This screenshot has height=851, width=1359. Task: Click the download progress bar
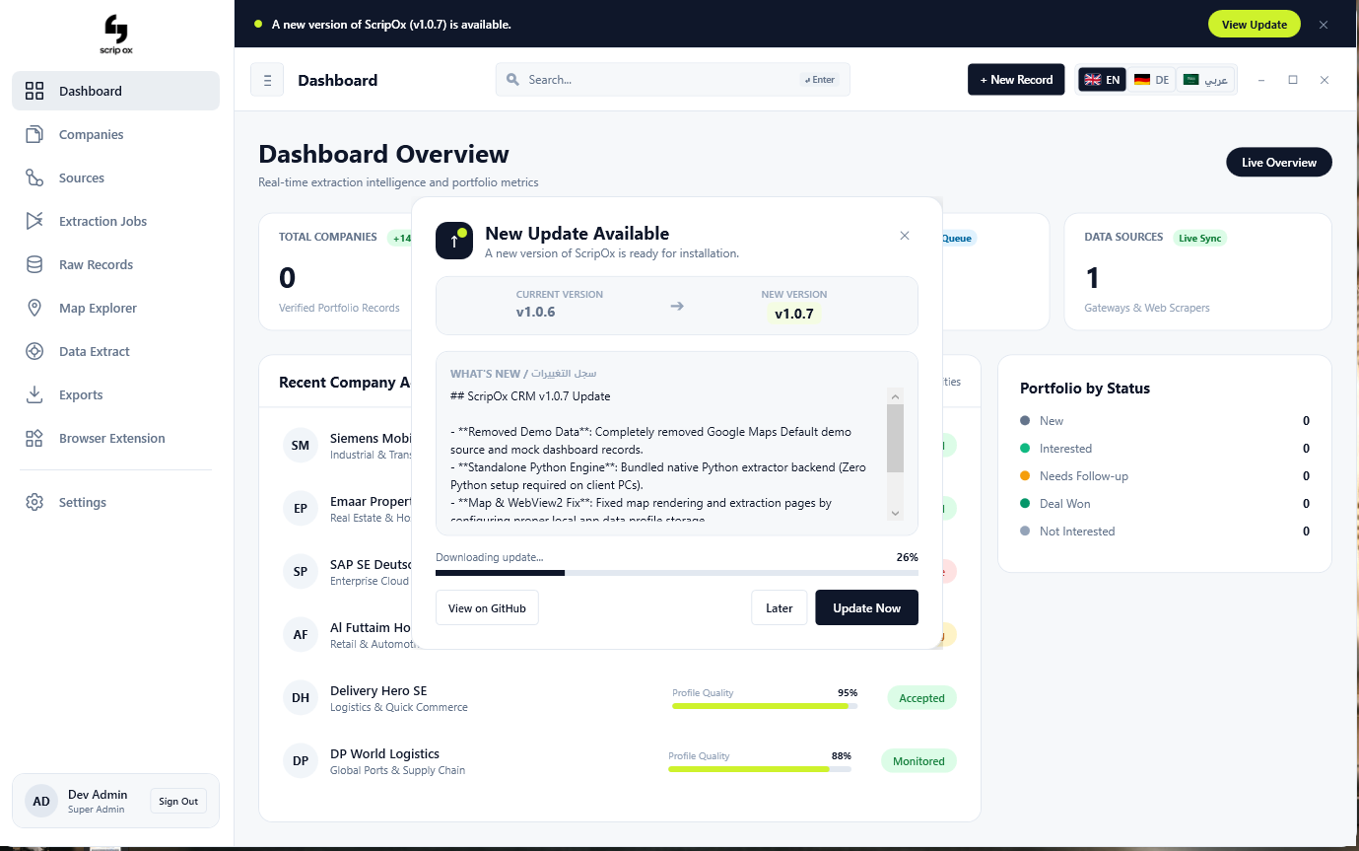click(x=677, y=573)
